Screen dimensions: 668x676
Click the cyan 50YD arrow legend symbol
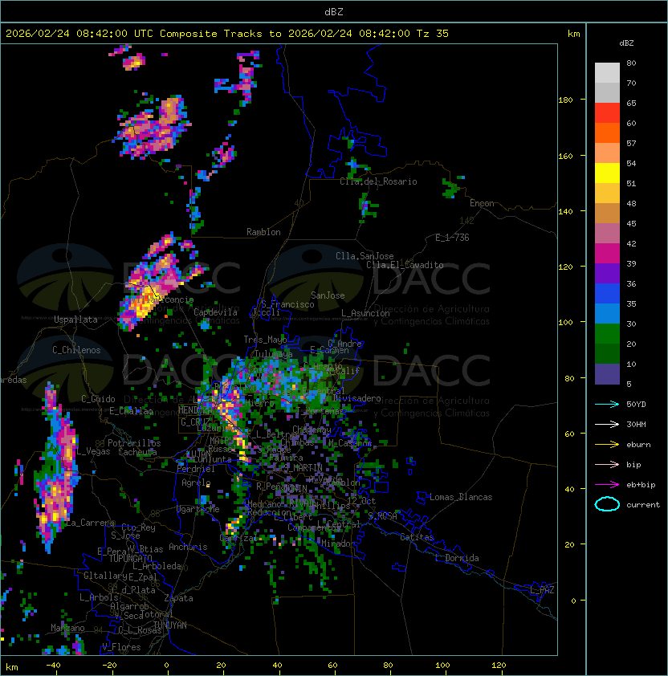[x=607, y=404]
